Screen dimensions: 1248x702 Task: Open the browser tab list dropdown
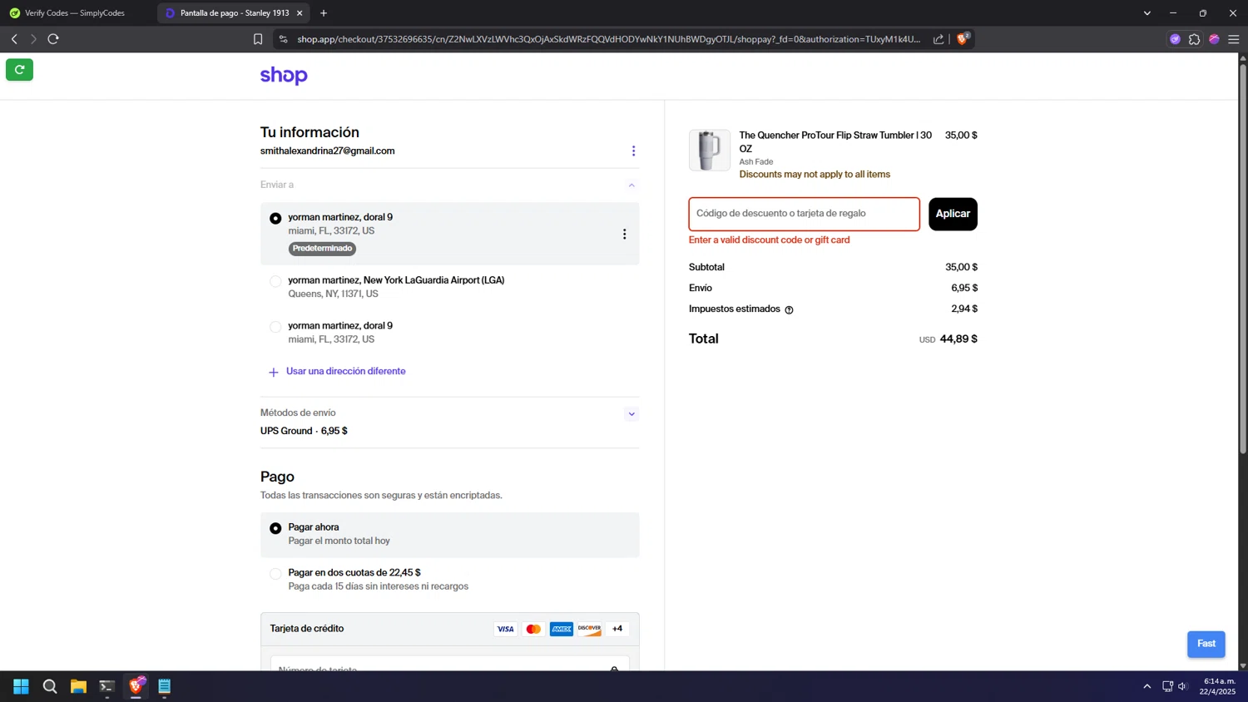point(1147,13)
